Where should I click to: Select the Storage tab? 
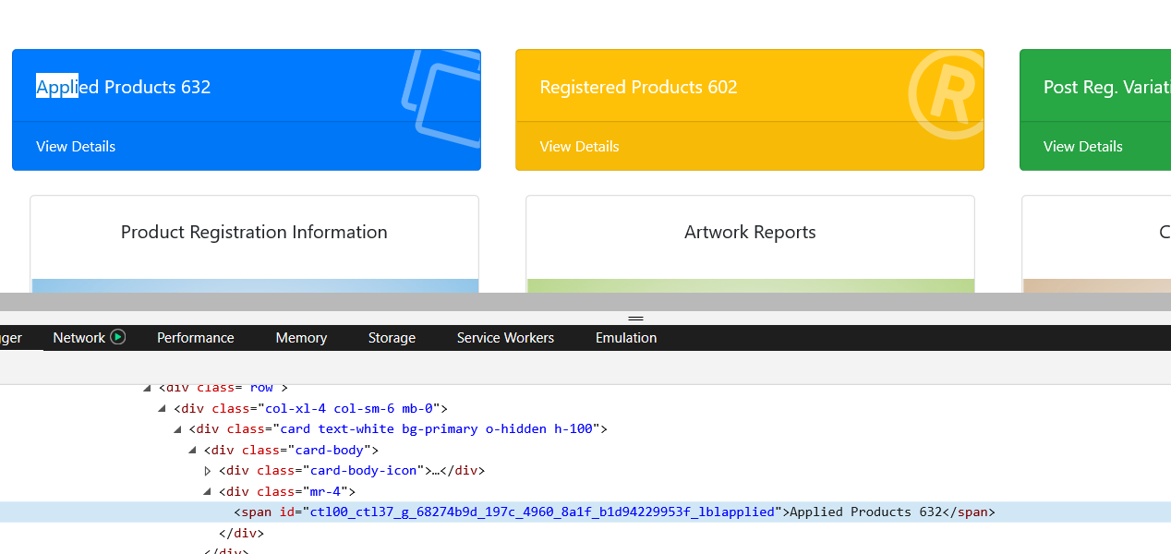point(392,337)
